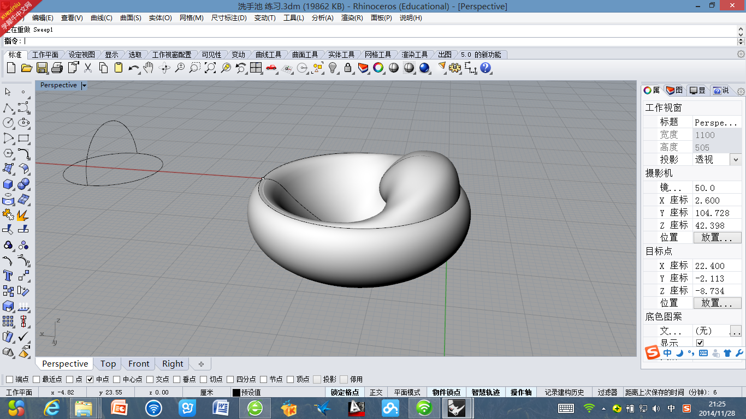The image size is (746, 419).
Task: Select the Polyline tool in the left sidebar
Action: [8, 107]
